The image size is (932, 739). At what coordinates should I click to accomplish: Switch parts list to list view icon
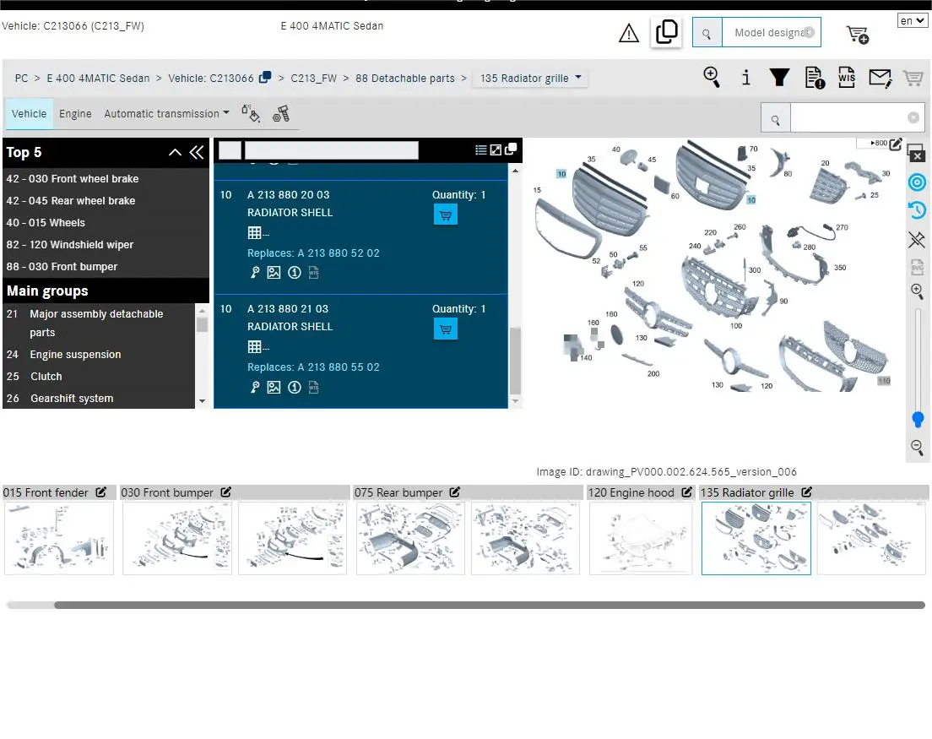coord(481,149)
